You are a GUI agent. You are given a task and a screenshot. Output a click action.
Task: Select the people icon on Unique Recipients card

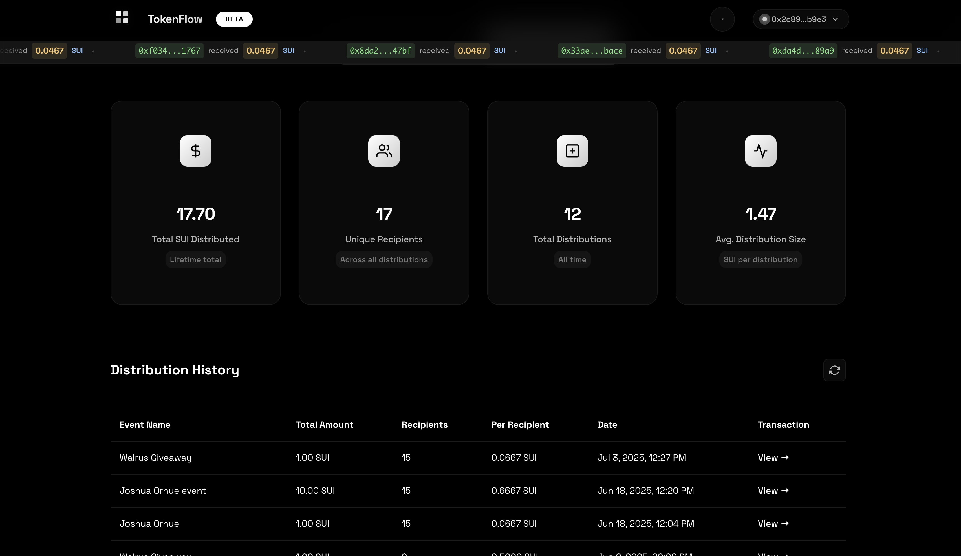tap(383, 151)
